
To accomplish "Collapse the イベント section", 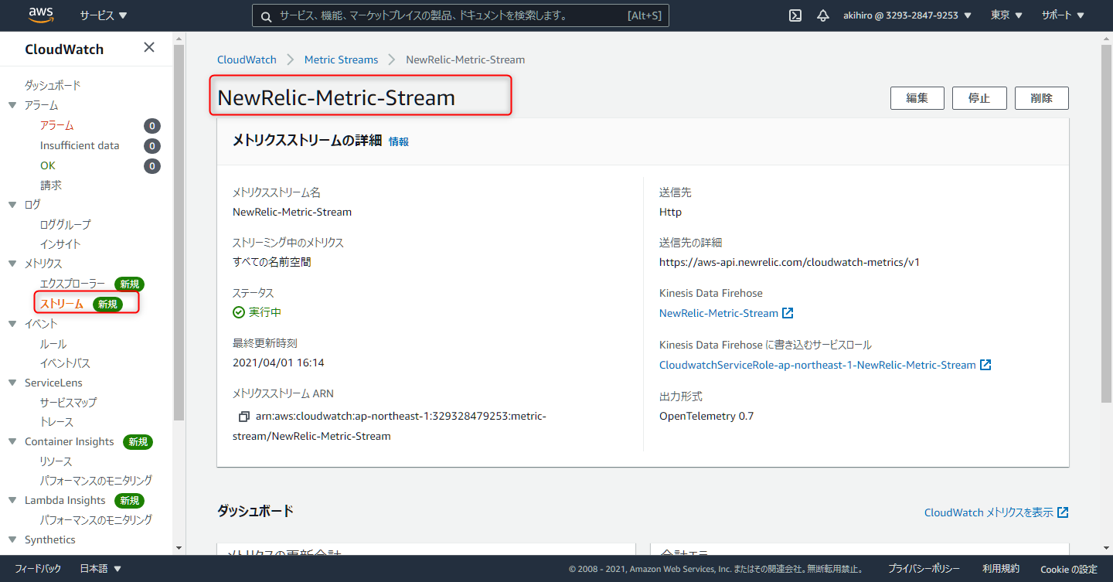I will point(12,324).
